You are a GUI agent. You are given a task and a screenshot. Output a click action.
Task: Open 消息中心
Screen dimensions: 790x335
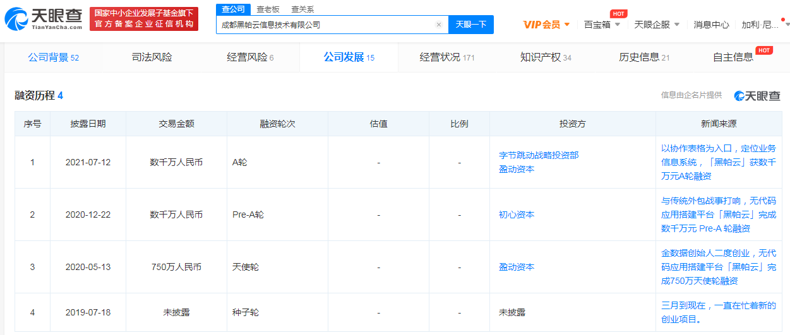(711, 25)
